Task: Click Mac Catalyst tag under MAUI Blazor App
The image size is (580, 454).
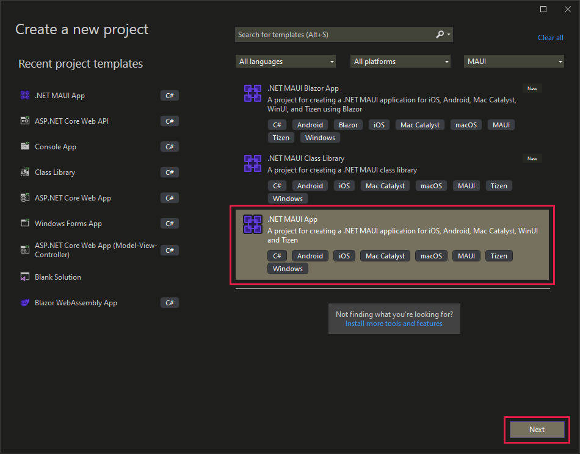Action: pyautogui.click(x=420, y=125)
